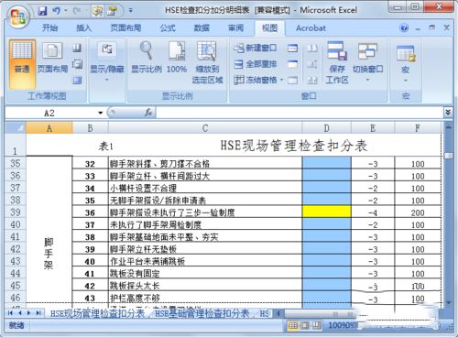This screenshot has width=458, height=337.
Task: Click the yellow cell in column D
Action: [326, 212]
